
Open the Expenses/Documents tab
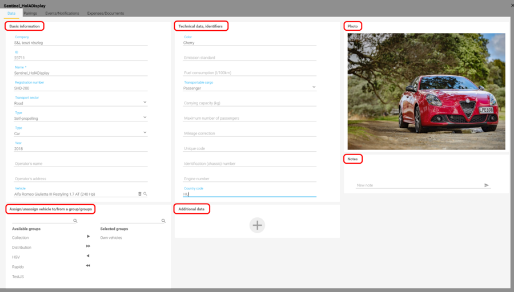pos(106,14)
